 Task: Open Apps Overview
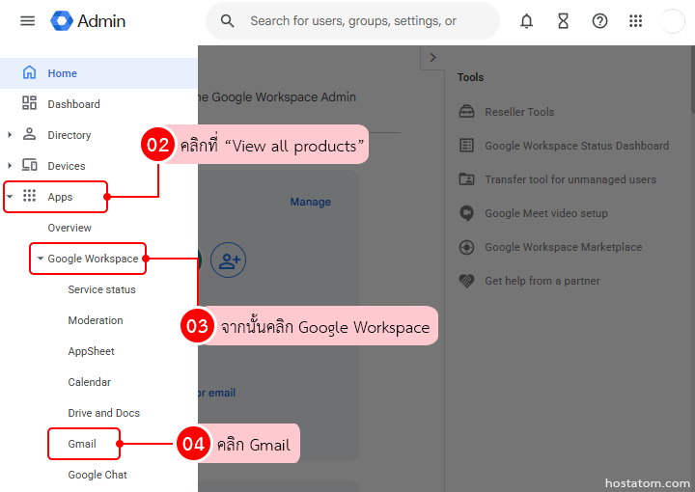click(x=69, y=228)
